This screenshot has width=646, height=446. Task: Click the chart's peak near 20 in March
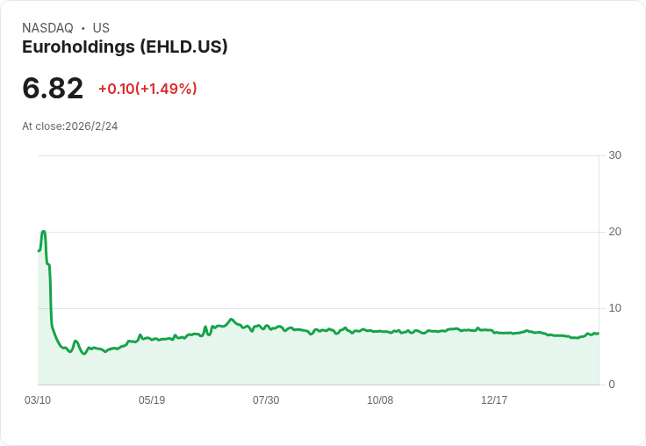tap(43, 232)
